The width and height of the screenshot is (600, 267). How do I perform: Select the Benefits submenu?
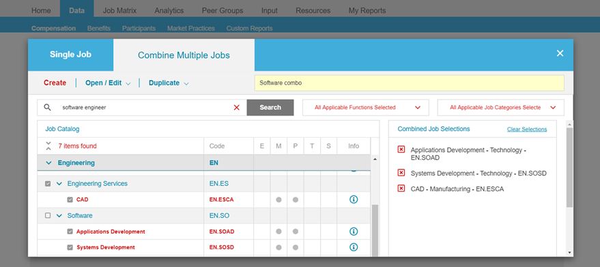pos(99,29)
